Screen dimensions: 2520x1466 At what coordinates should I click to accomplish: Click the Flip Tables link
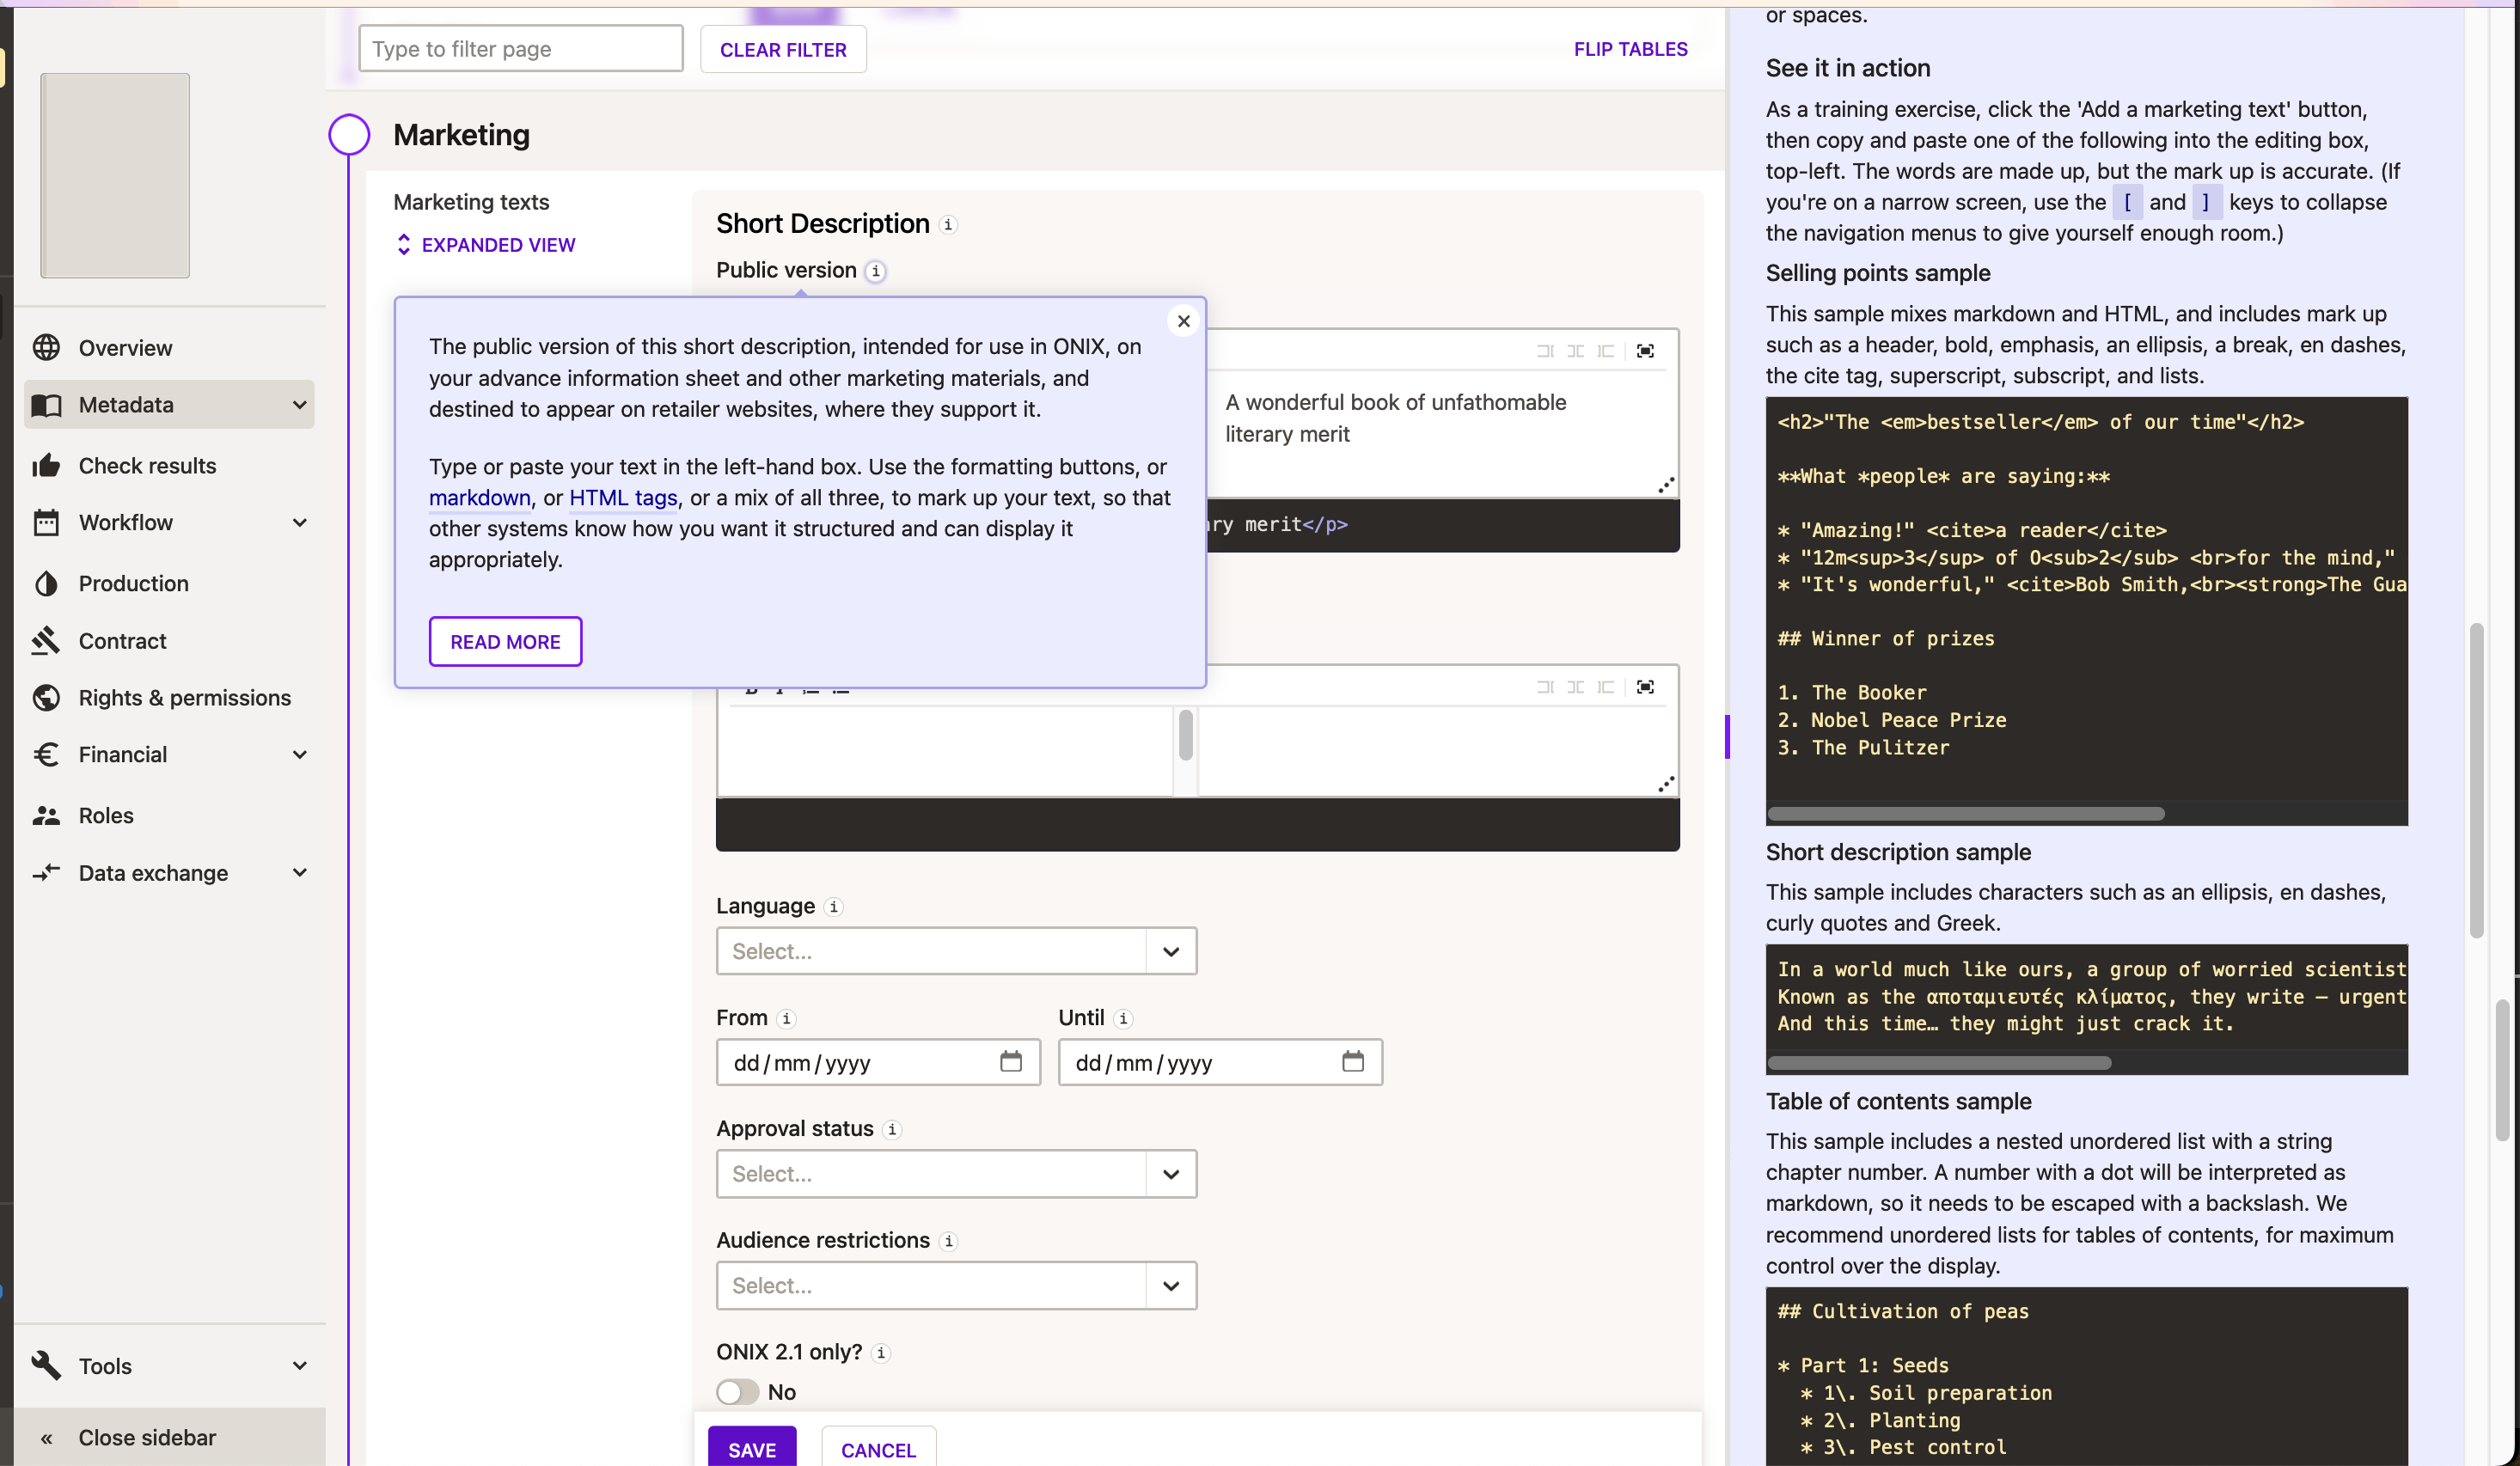pyautogui.click(x=1630, y=49)
